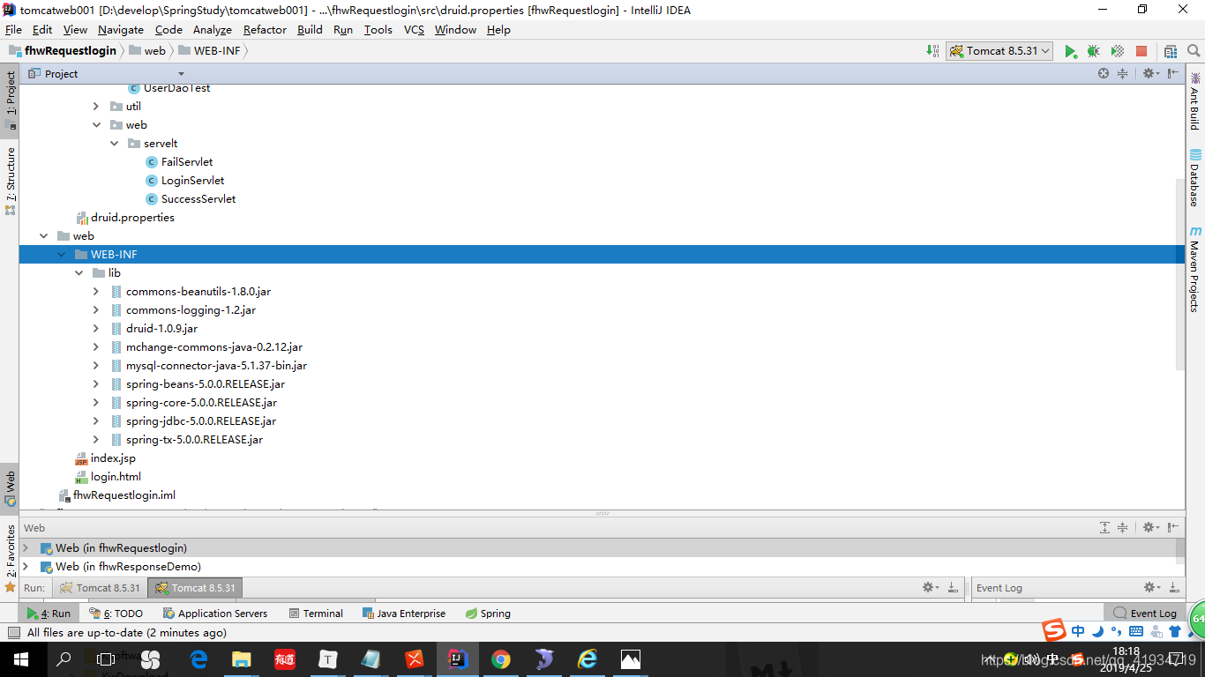Select FailServlet class in tree
Viewport: 1205px width, 677px height.
coord(186,162)
